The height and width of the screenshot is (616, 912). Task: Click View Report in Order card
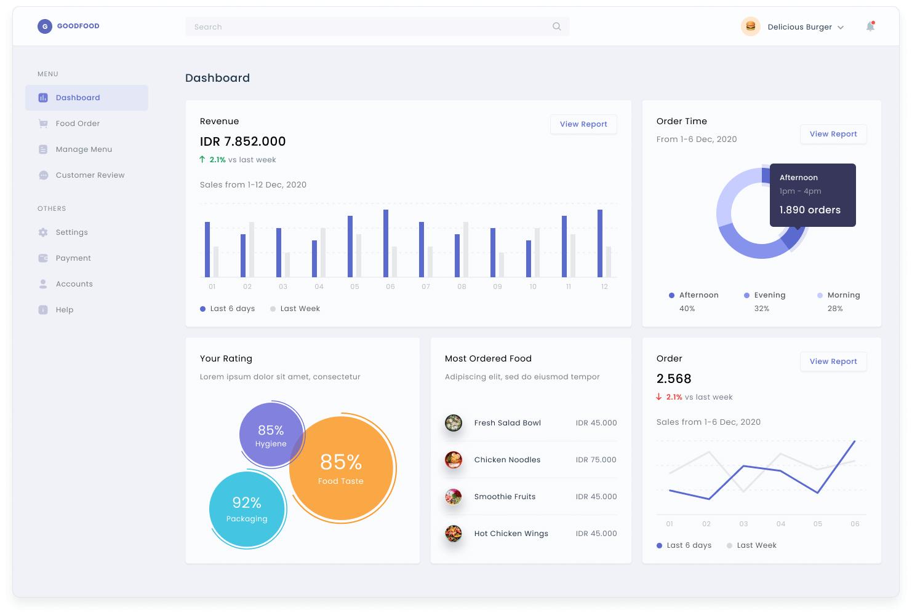tap(833, 361)
